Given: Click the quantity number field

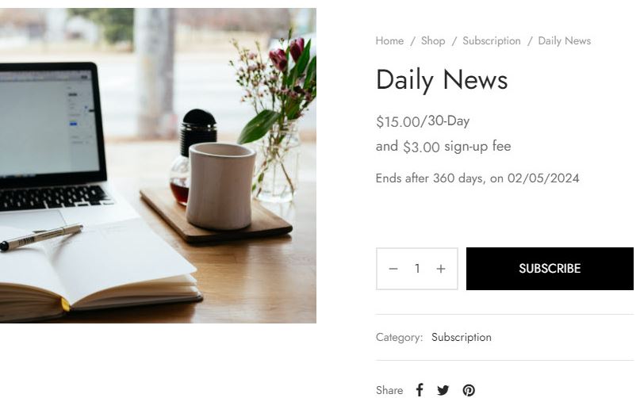Looking at the screenshot, I should [x=416, y=269].
